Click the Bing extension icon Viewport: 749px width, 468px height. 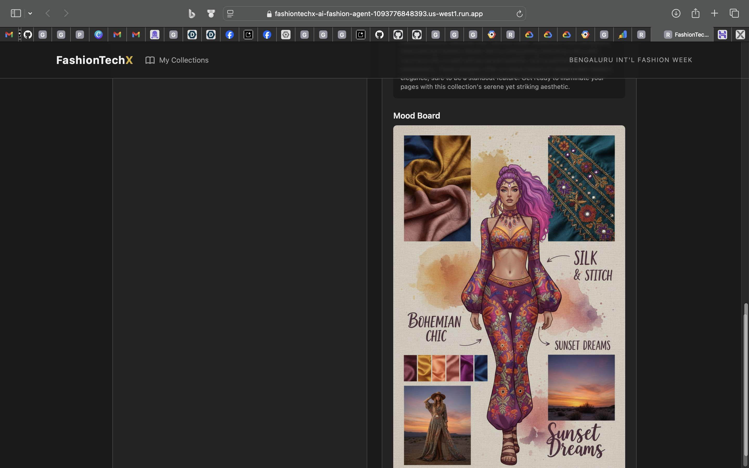pyautogui.click(x=192, y=14)
